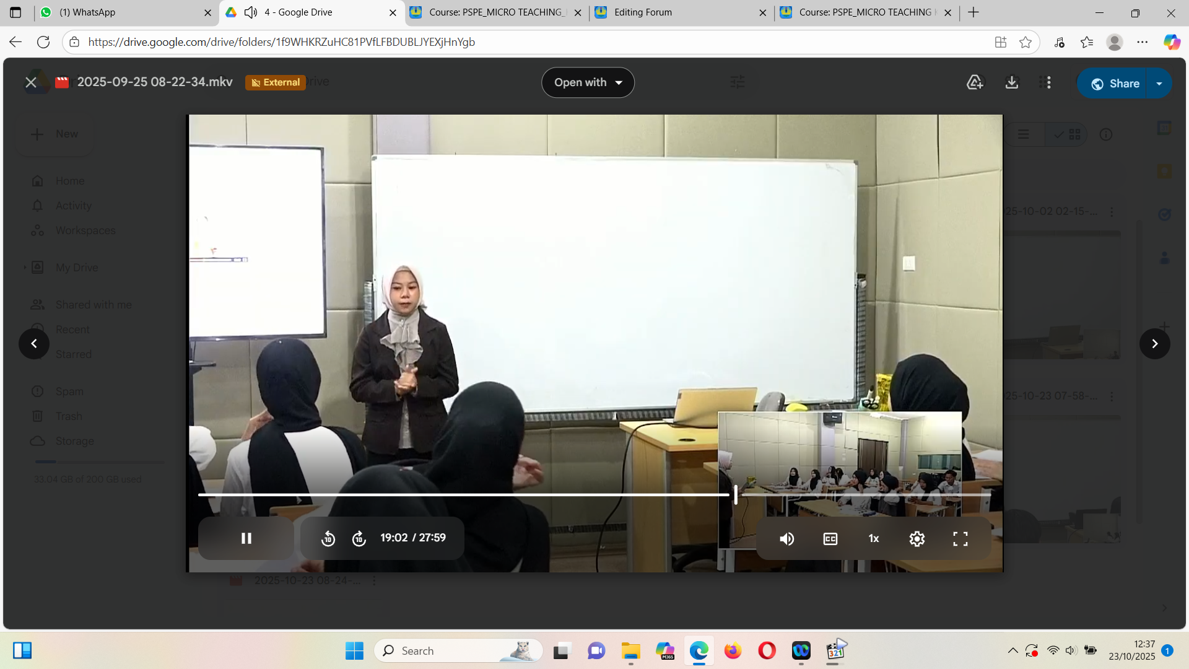Image resolution: width=1189 pixels, height=669 pixels.
Task: Toggle closed captions on video
Action: tap(830, 539)
